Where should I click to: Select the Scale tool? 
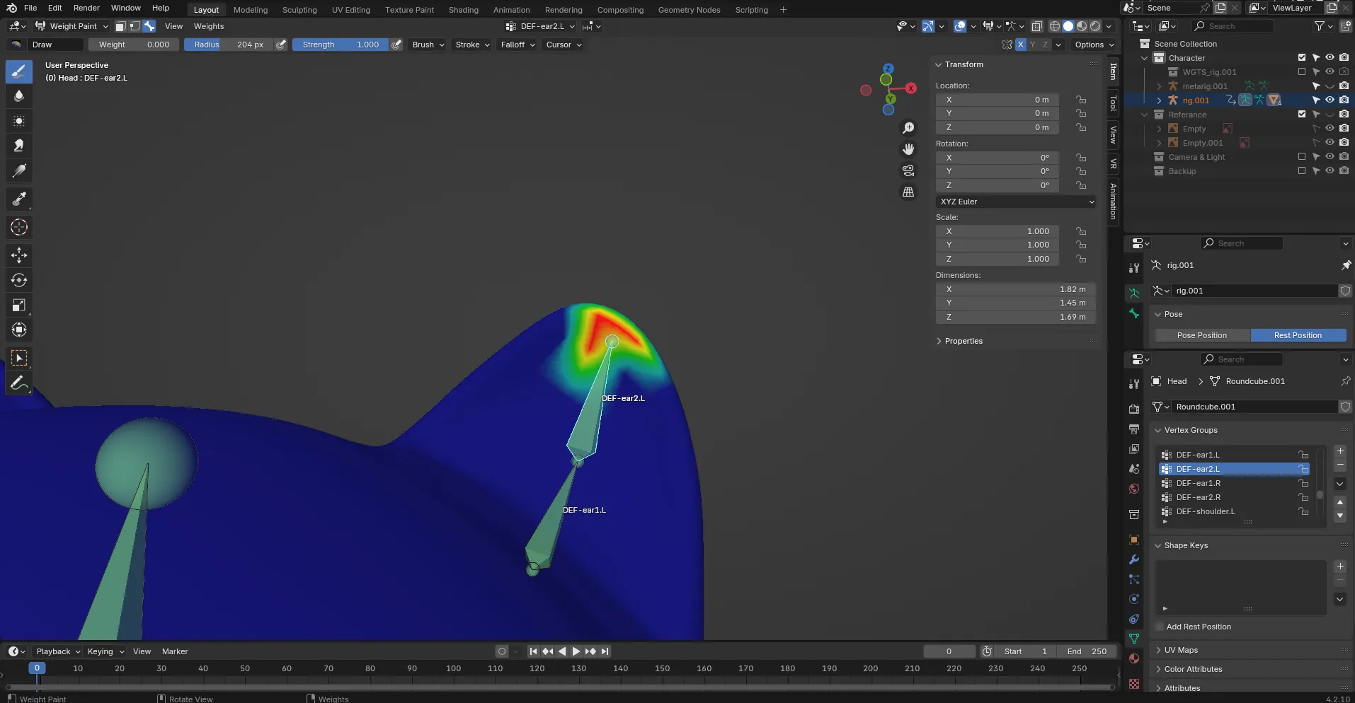tap(19, 305)
